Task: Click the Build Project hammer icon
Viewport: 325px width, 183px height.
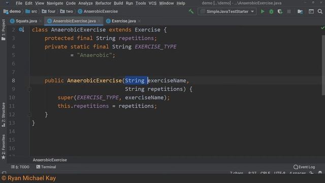Action: [x=191, y=11]
